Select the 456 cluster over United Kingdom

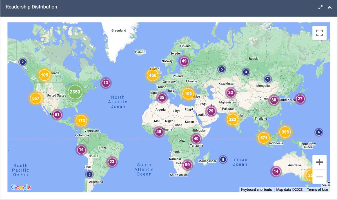[x=152, y=75]
